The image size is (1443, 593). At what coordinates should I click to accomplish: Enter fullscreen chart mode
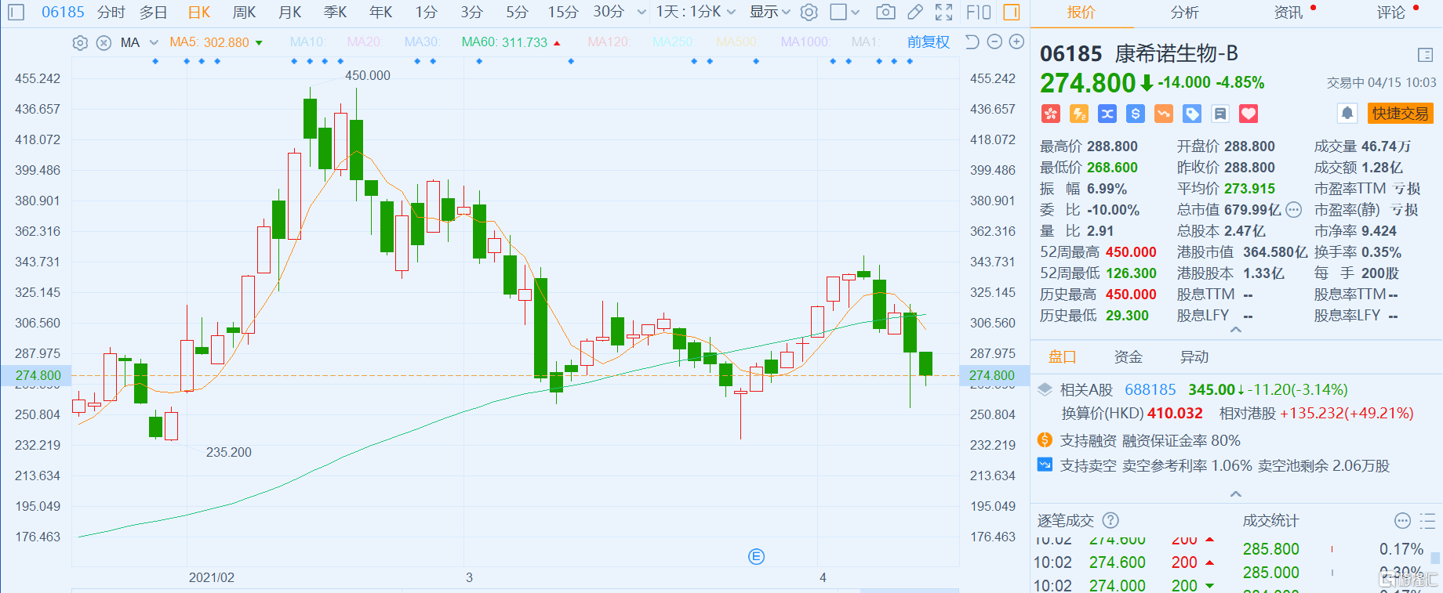coord(944,13)
